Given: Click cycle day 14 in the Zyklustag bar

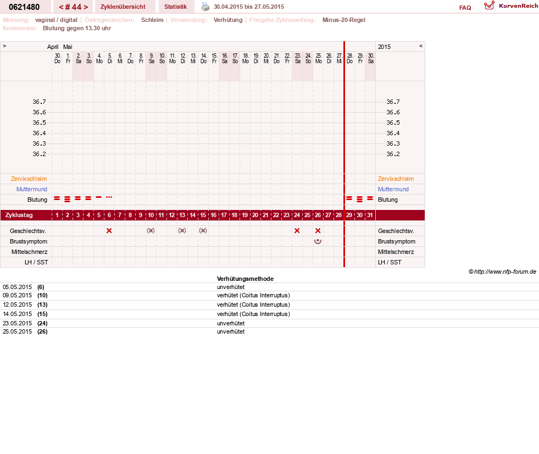Looking at the screenshot, I should point(192,215).
